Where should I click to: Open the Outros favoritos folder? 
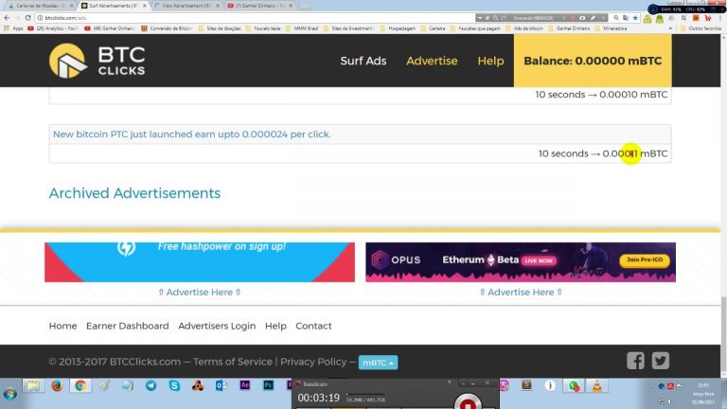pyautogui.click(x=700, y=28)
